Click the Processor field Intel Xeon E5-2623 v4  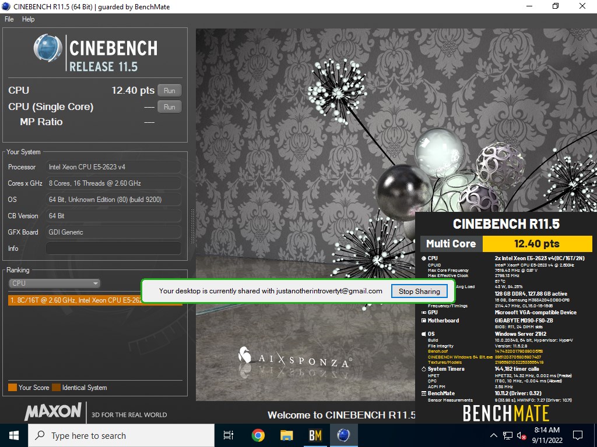click(x=114, y=167)
